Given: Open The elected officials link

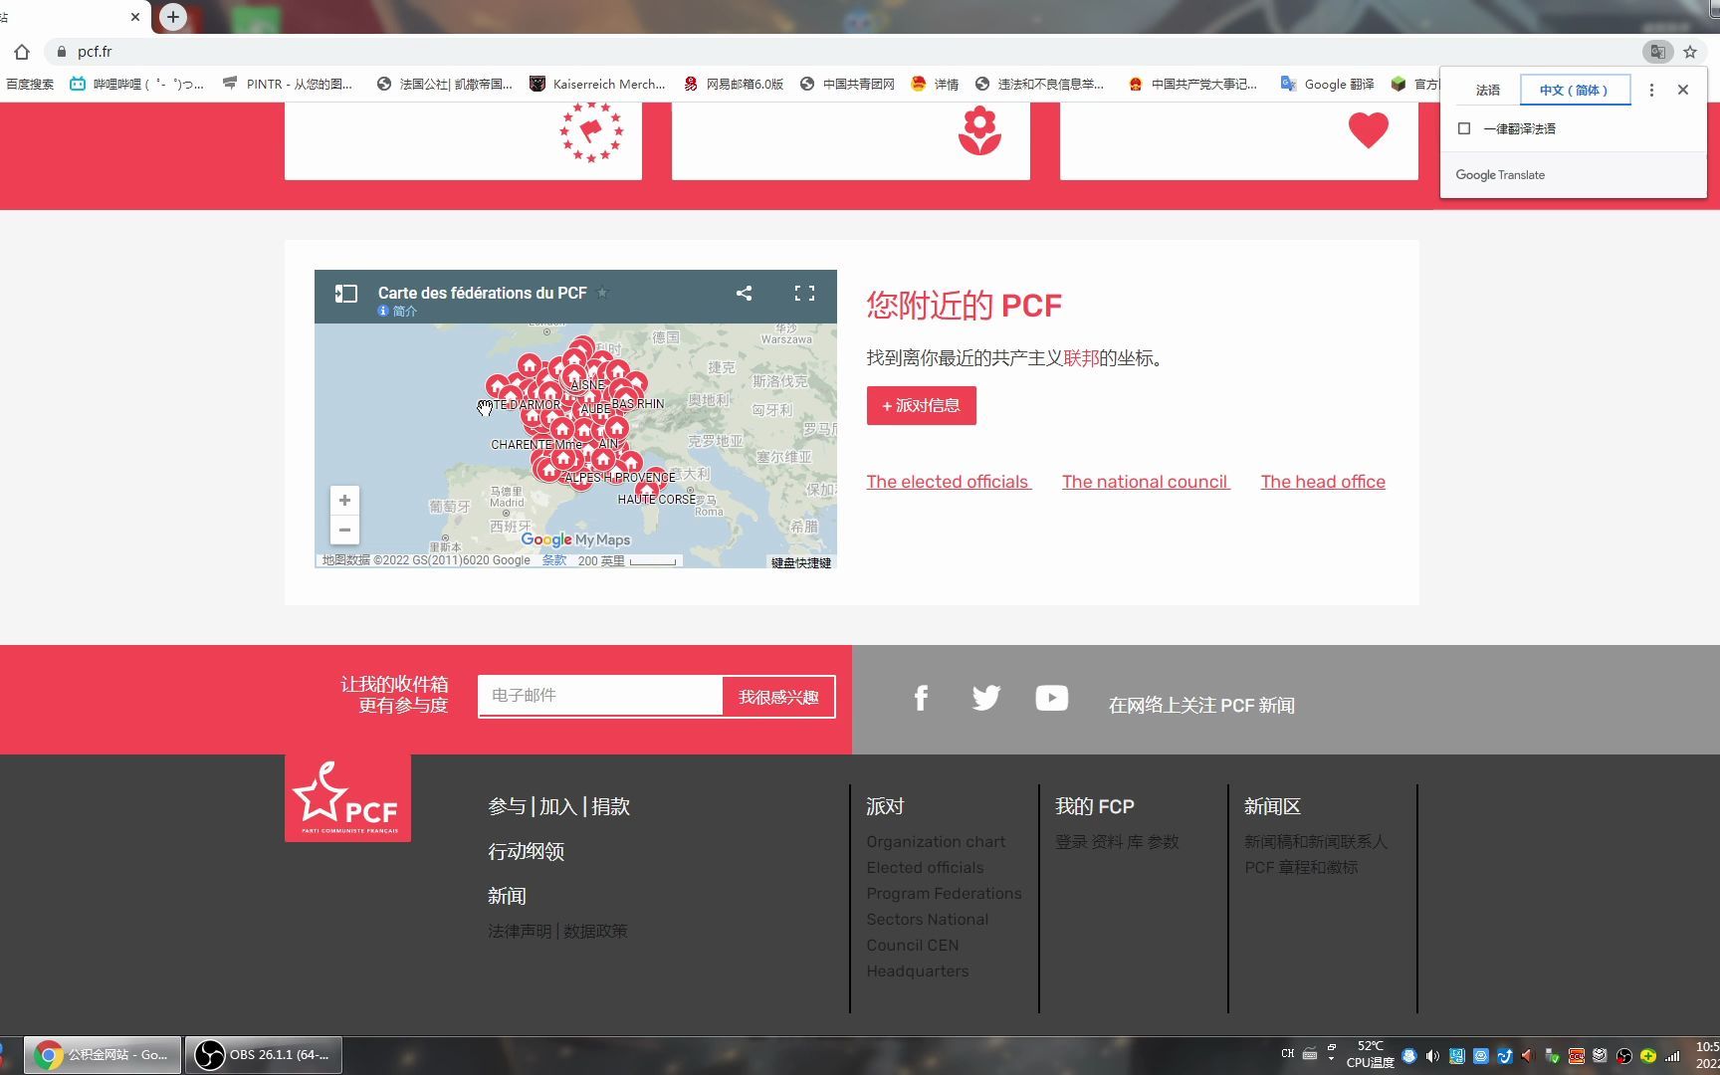Looking at the screenshot, I should point(949,482).
